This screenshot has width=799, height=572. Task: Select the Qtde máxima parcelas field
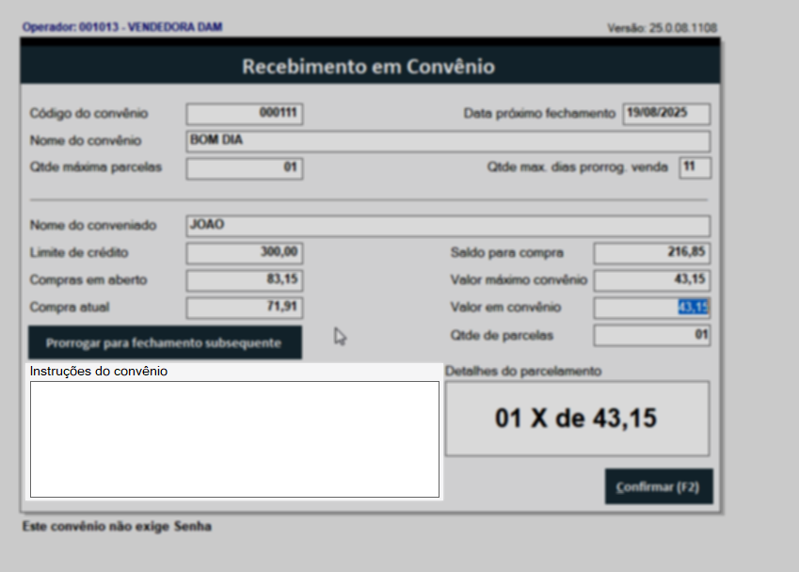pyautogui.click(x=245, y=168)
